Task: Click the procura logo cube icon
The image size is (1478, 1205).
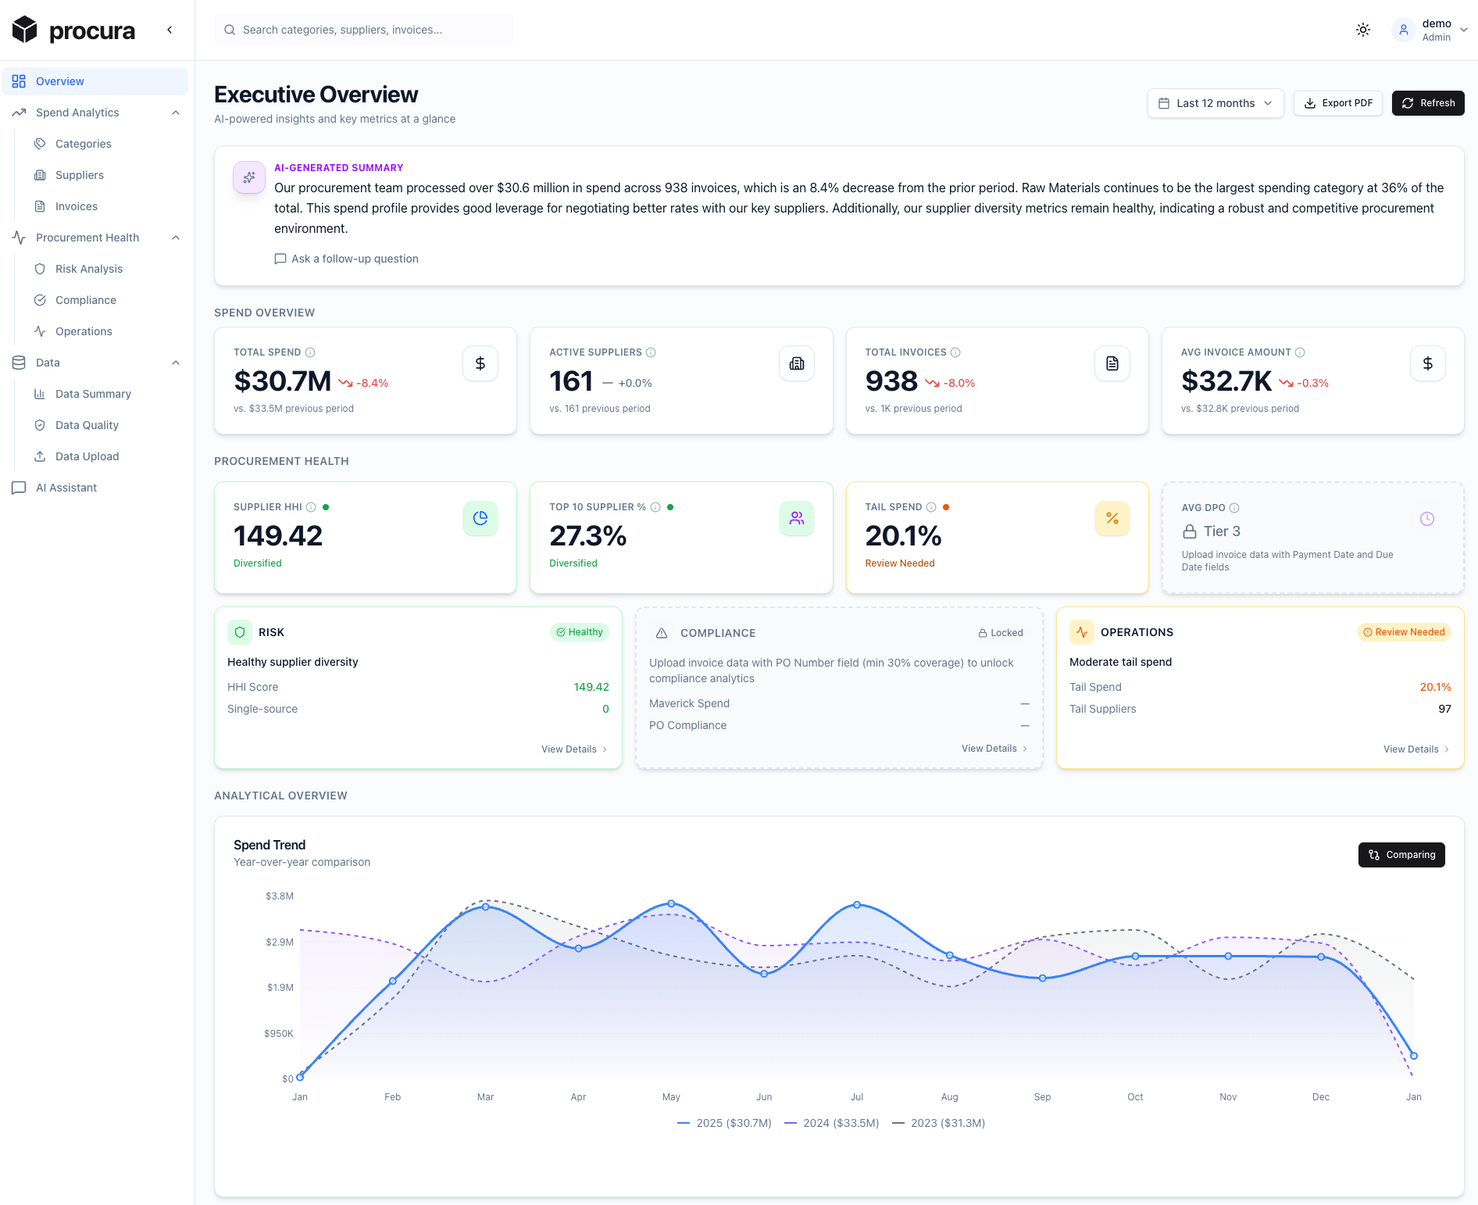Action: (24, 29)
